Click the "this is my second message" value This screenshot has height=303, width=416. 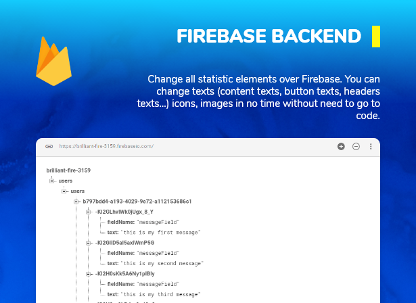(162, 264)
